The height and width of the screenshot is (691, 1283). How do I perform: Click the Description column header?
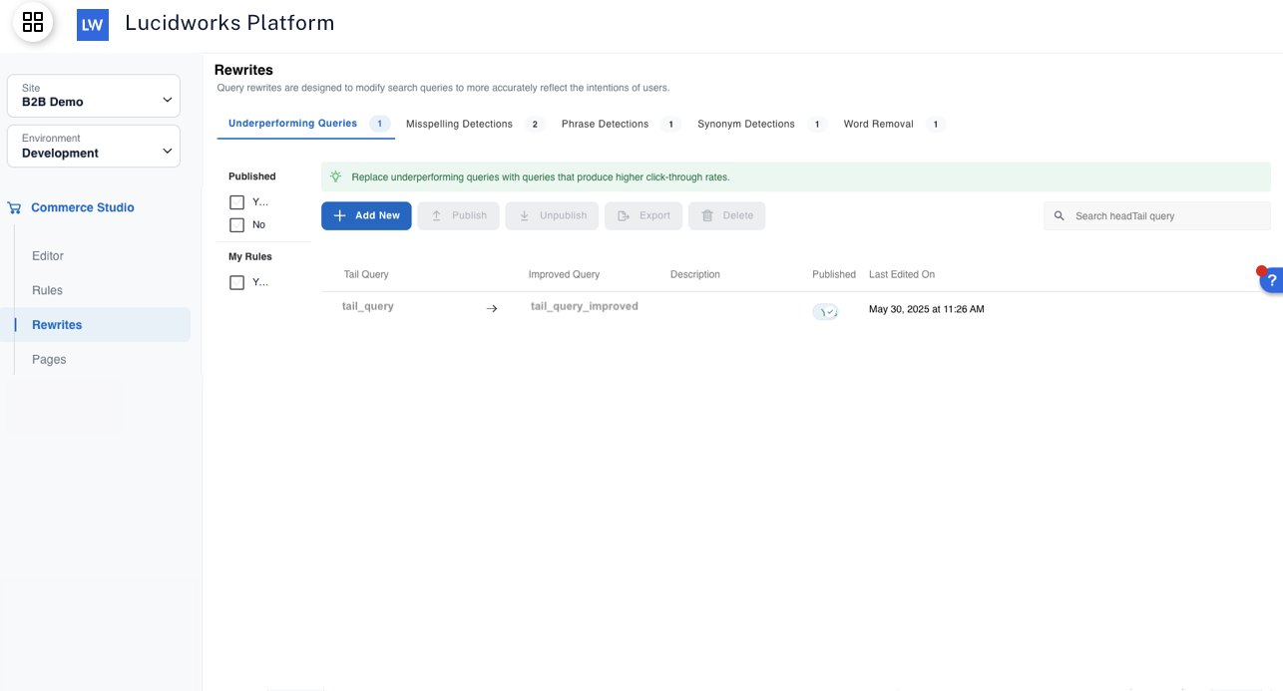(x=695, y=274)
